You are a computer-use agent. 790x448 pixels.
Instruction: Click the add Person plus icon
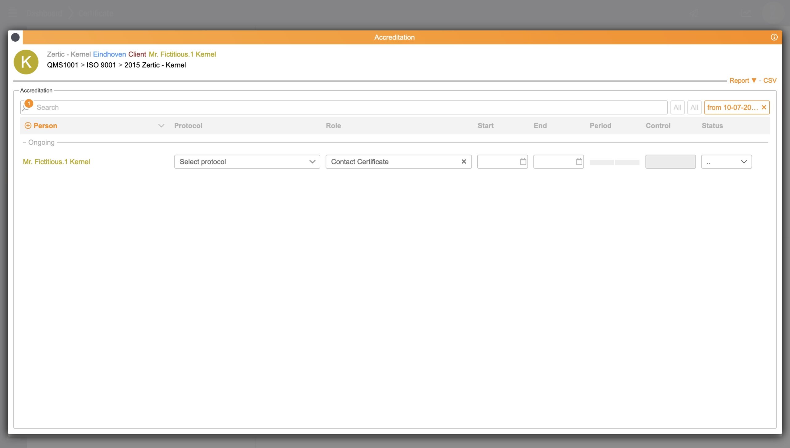[x=28, y=126]
